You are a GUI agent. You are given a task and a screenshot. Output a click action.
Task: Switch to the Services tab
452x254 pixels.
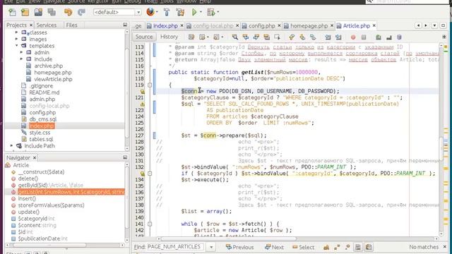47,25
